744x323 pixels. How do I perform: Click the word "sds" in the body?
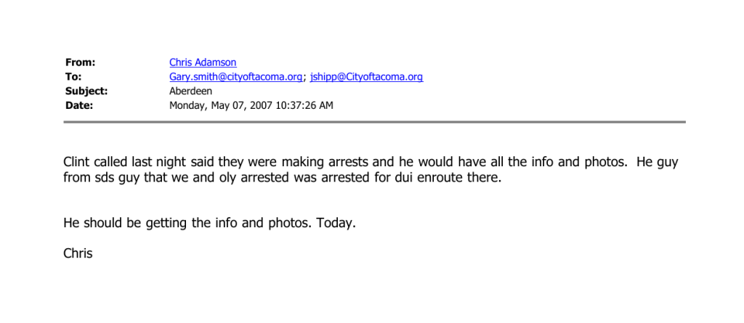(x=103, y=178)
